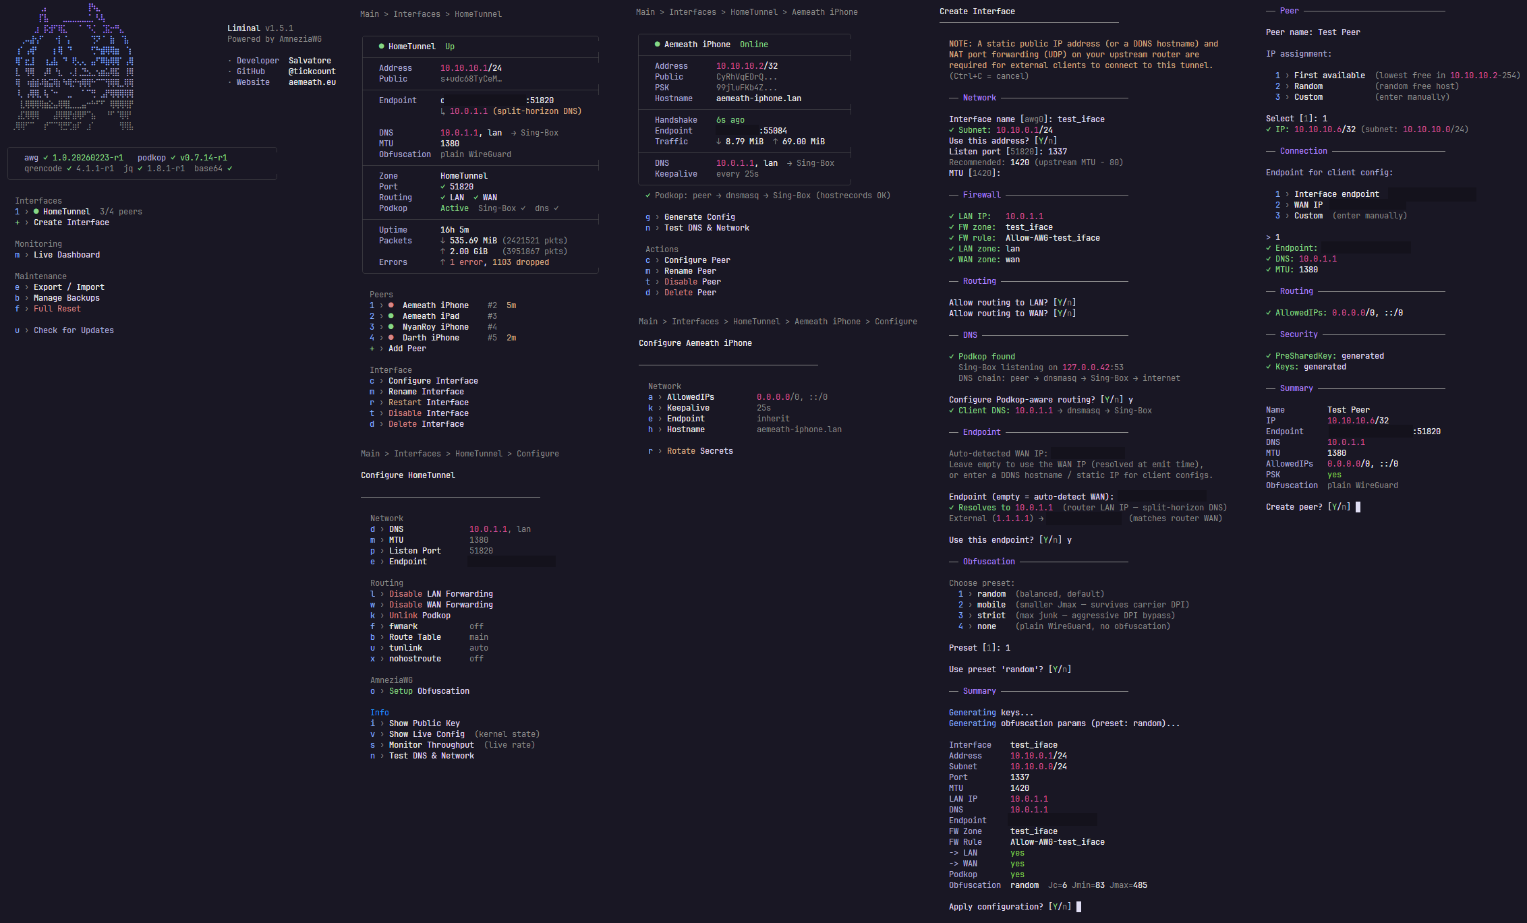
Task: Select 'strict' obfuscation preset
Action: 1066,616
